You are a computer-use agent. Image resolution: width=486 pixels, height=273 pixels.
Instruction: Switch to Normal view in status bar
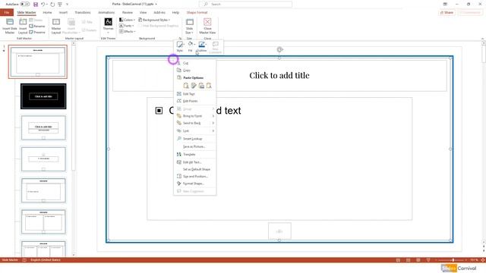point(398,260)
